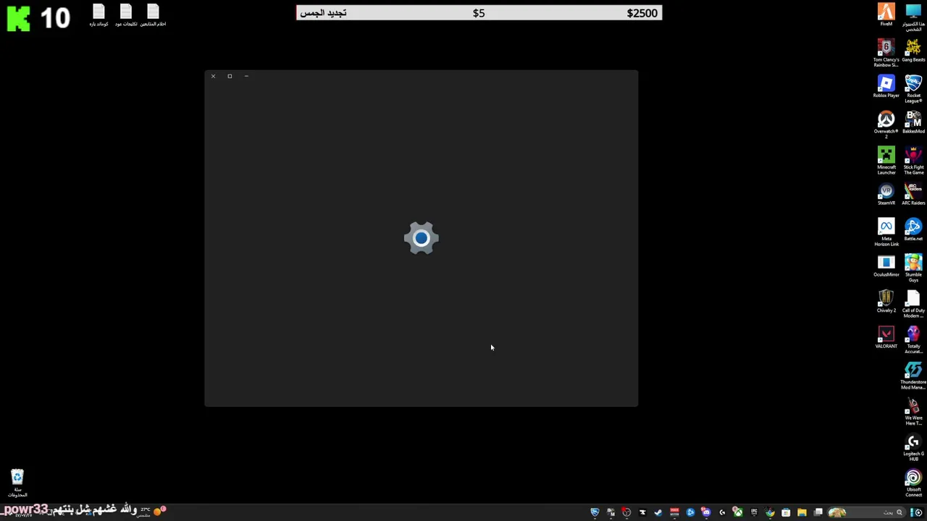The height and width of the screenshot is (521, 927).
Task: Select the Stumble Guys desktop icon
Action: [x=913, y=267]
